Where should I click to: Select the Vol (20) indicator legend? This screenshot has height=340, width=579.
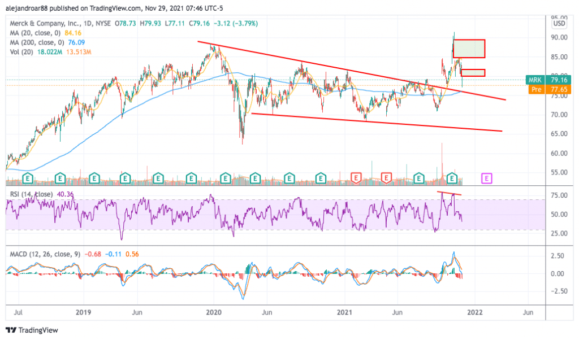point(22,52)
